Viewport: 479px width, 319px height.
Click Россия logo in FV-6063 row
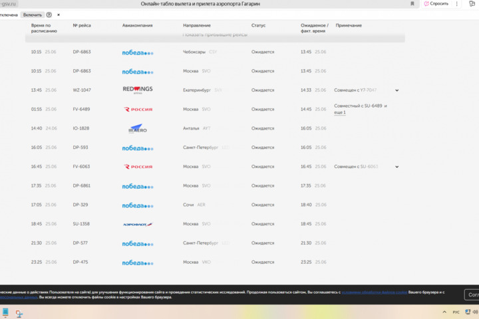[138, 167]
